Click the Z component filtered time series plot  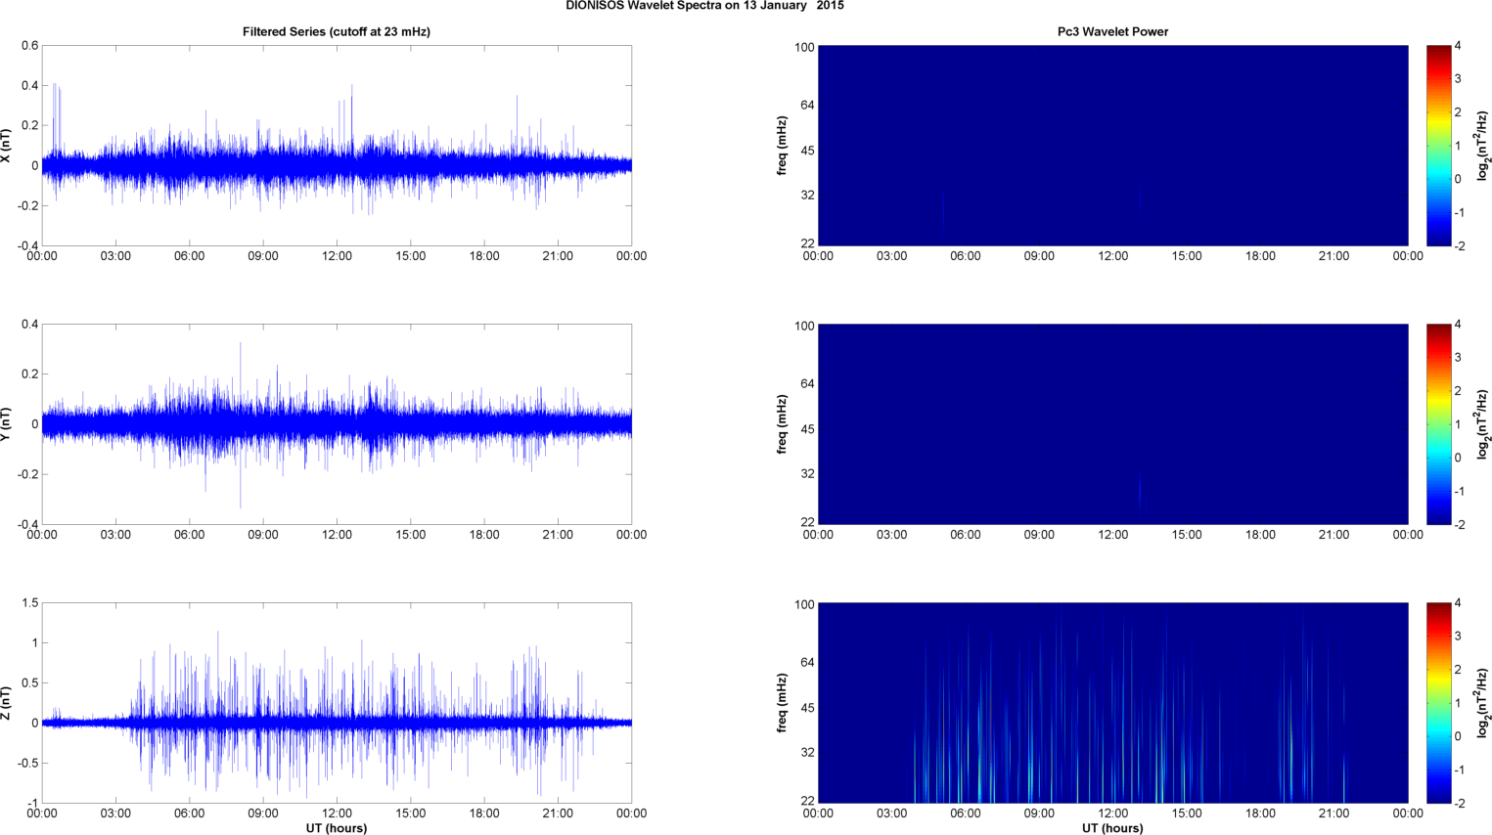coord(337,703)
